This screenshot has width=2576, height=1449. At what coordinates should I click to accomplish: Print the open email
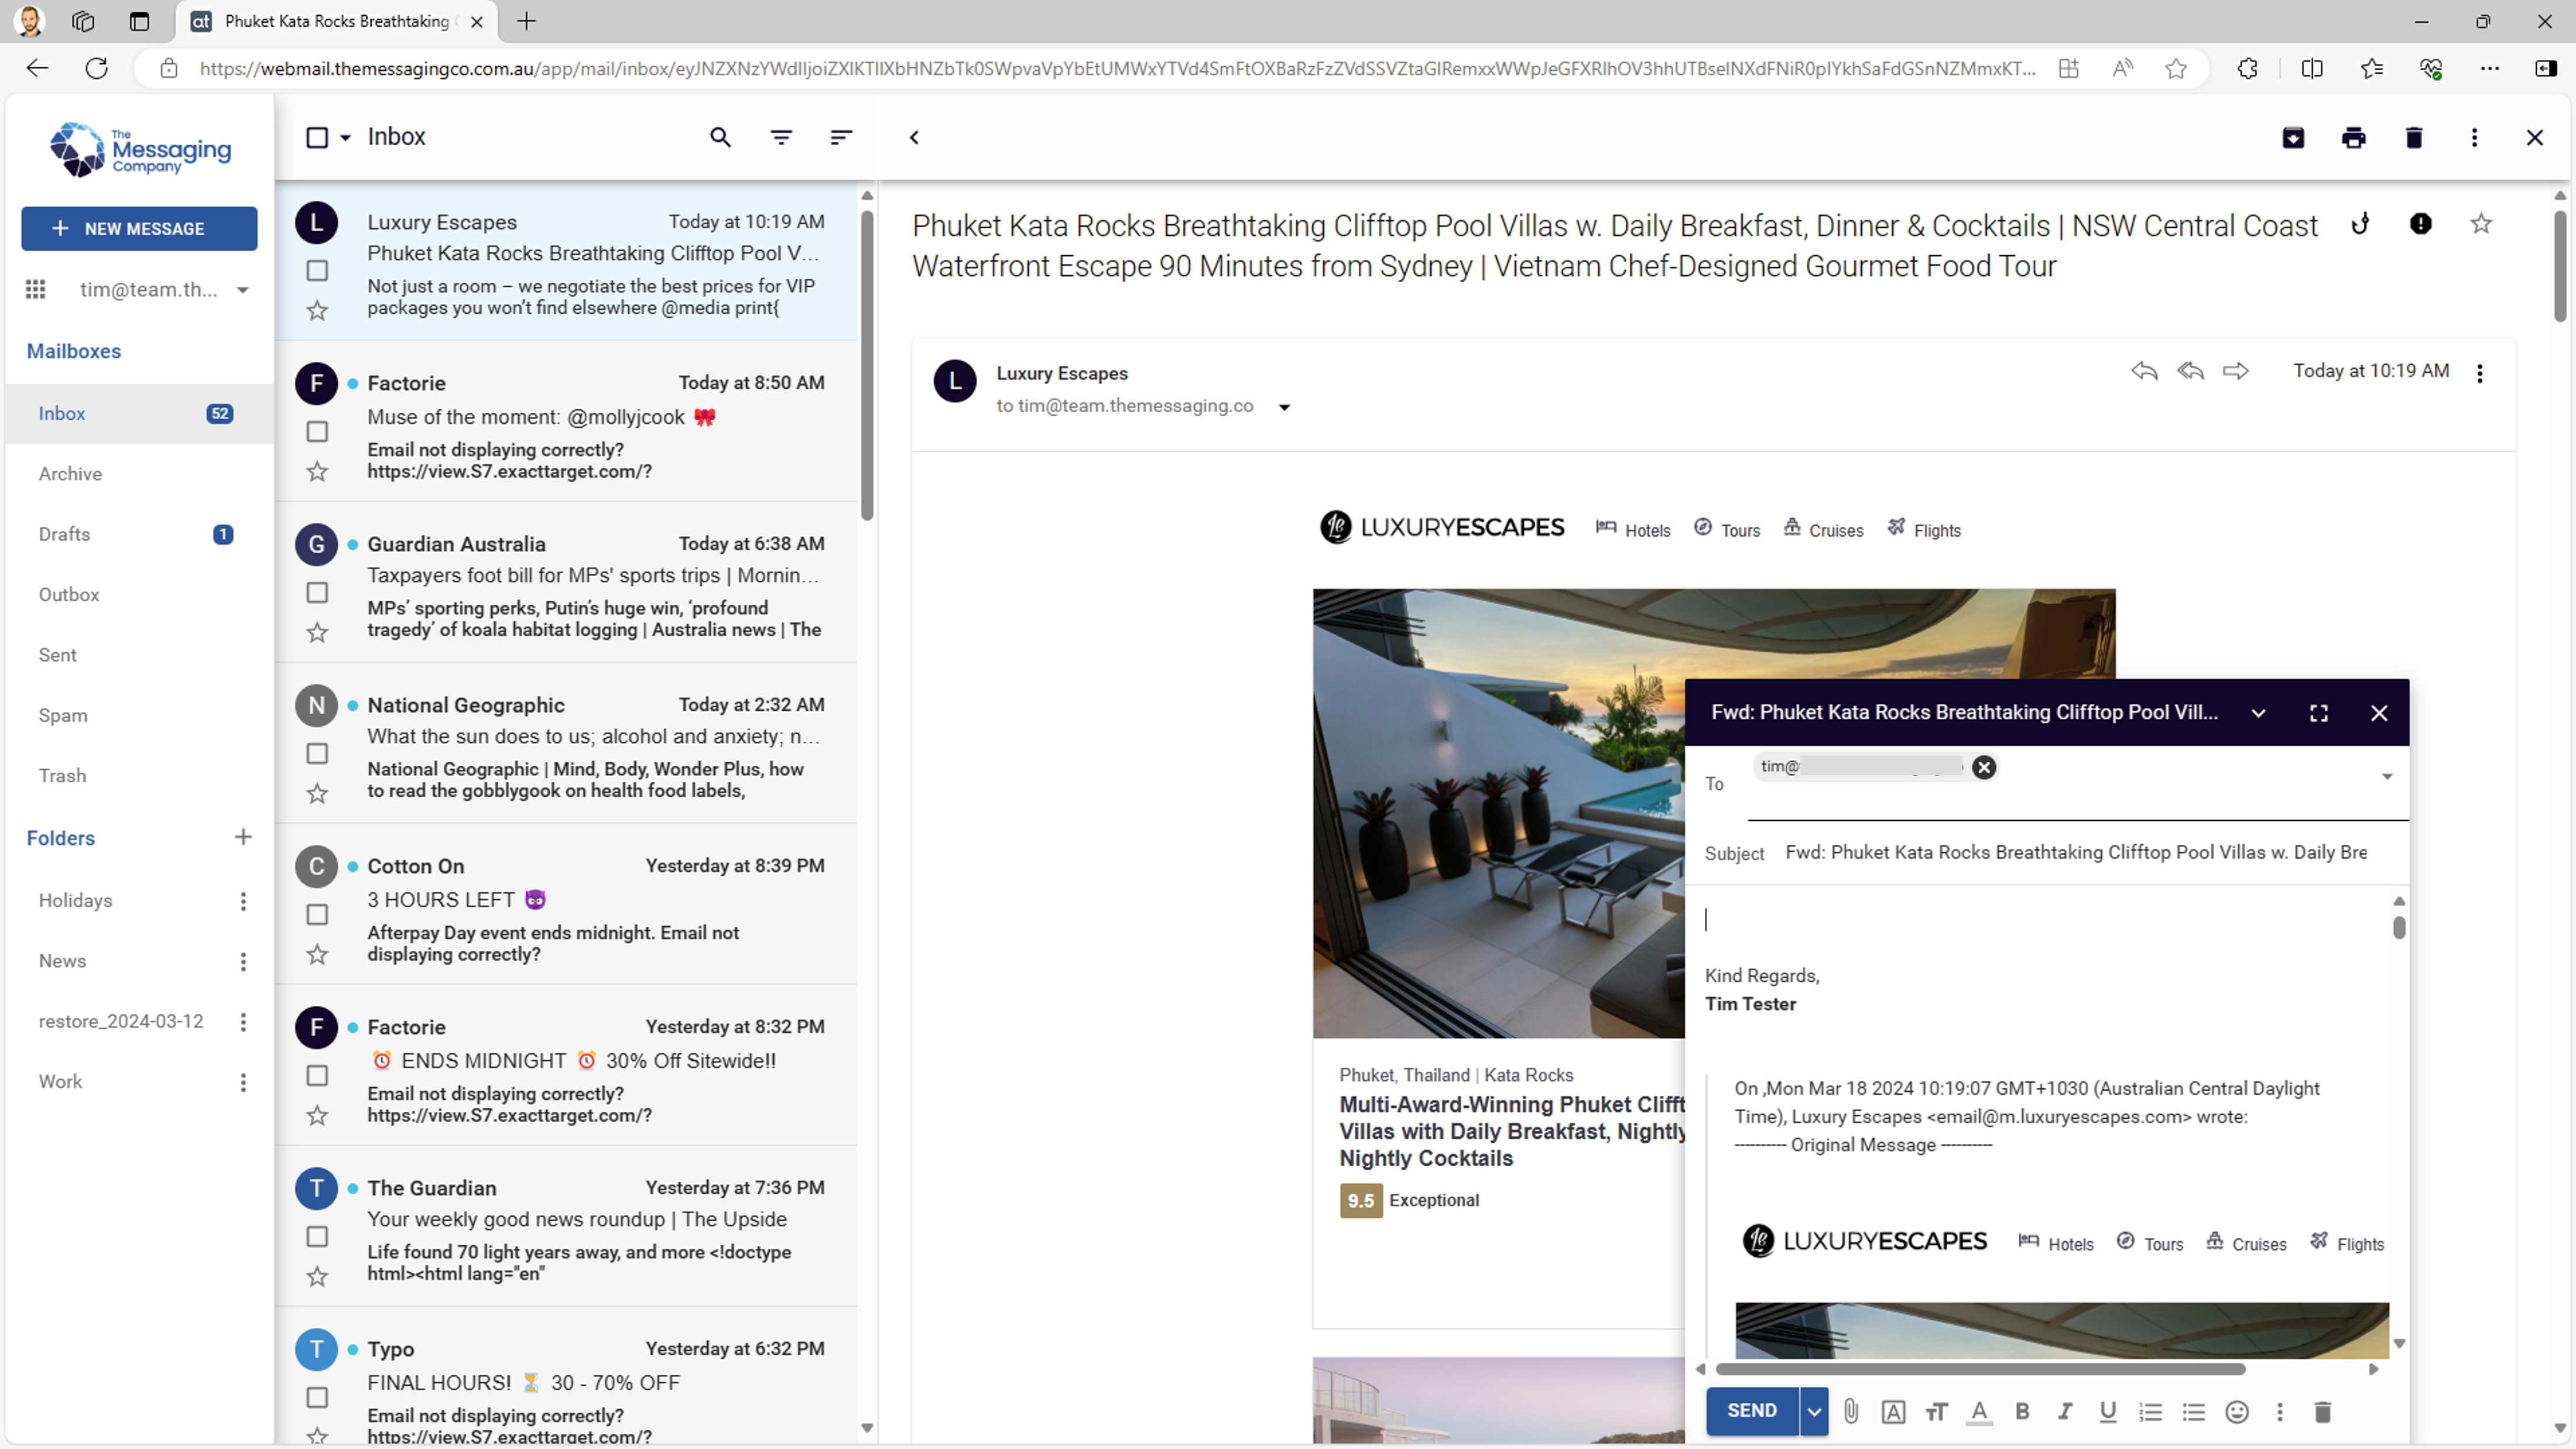click(x=2354, y=137)
